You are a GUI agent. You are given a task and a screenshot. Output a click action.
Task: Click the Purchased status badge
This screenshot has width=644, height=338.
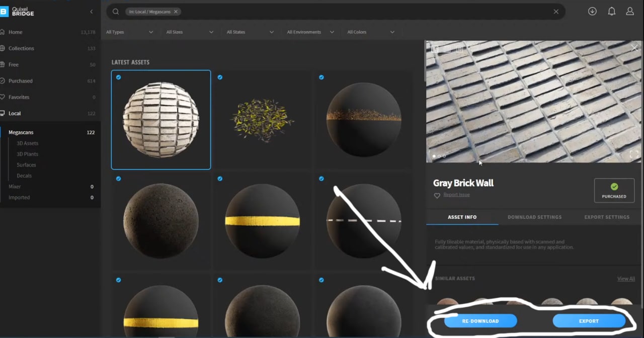pyautogui.click(x=614, y=190)
